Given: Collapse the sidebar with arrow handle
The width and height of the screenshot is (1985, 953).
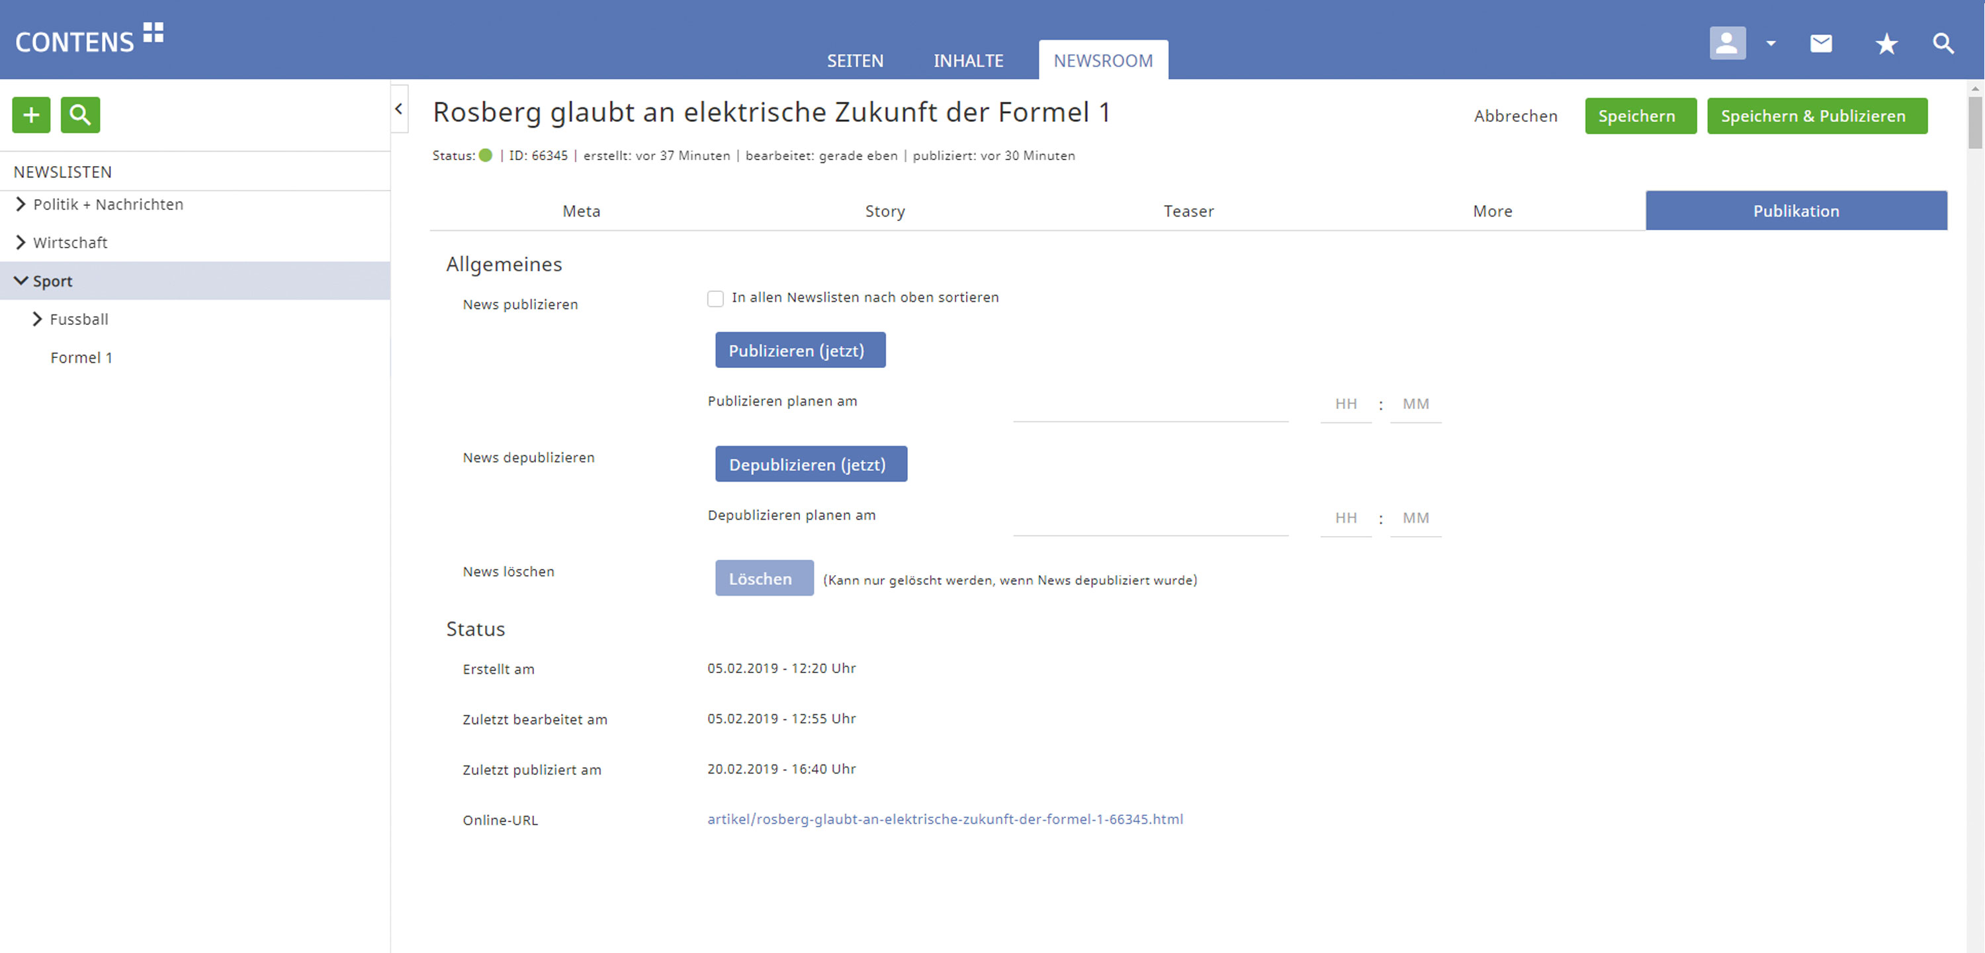Looking at the screenshot, I should (398, 109).
